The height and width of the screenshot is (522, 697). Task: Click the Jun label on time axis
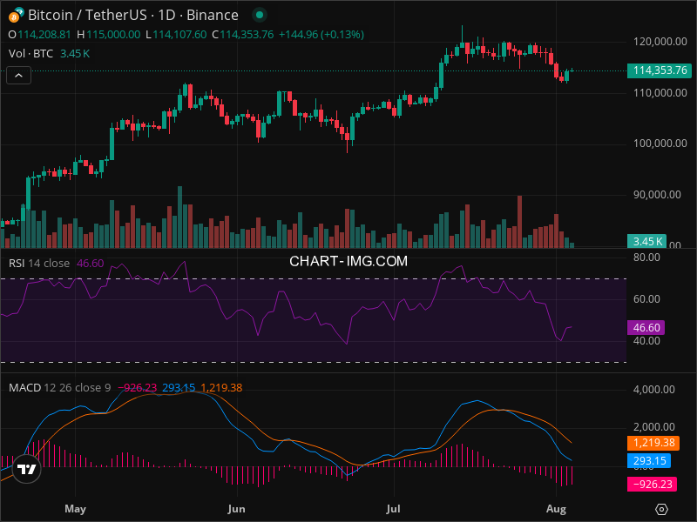pos(236,509)
